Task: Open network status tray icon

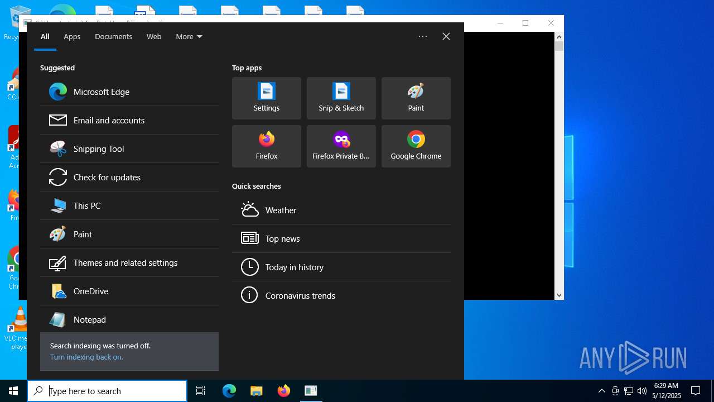Action: coord(629,391)
